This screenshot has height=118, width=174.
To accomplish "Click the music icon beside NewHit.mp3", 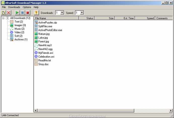I will [x=36, y=45].
